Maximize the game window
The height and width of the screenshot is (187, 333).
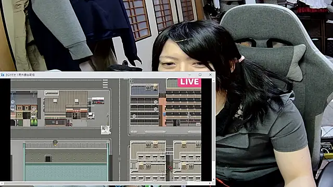200,75
